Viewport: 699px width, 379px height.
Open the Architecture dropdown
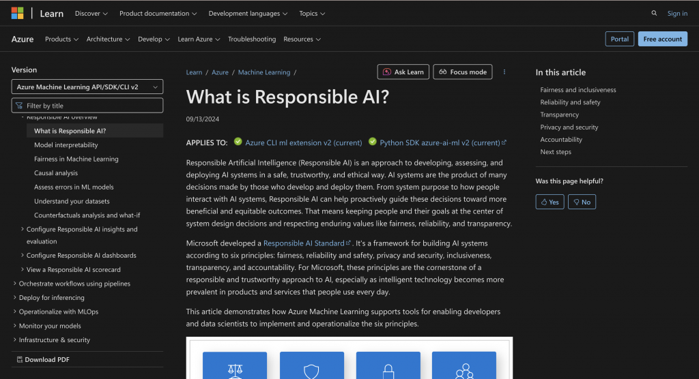coord(109,39)
